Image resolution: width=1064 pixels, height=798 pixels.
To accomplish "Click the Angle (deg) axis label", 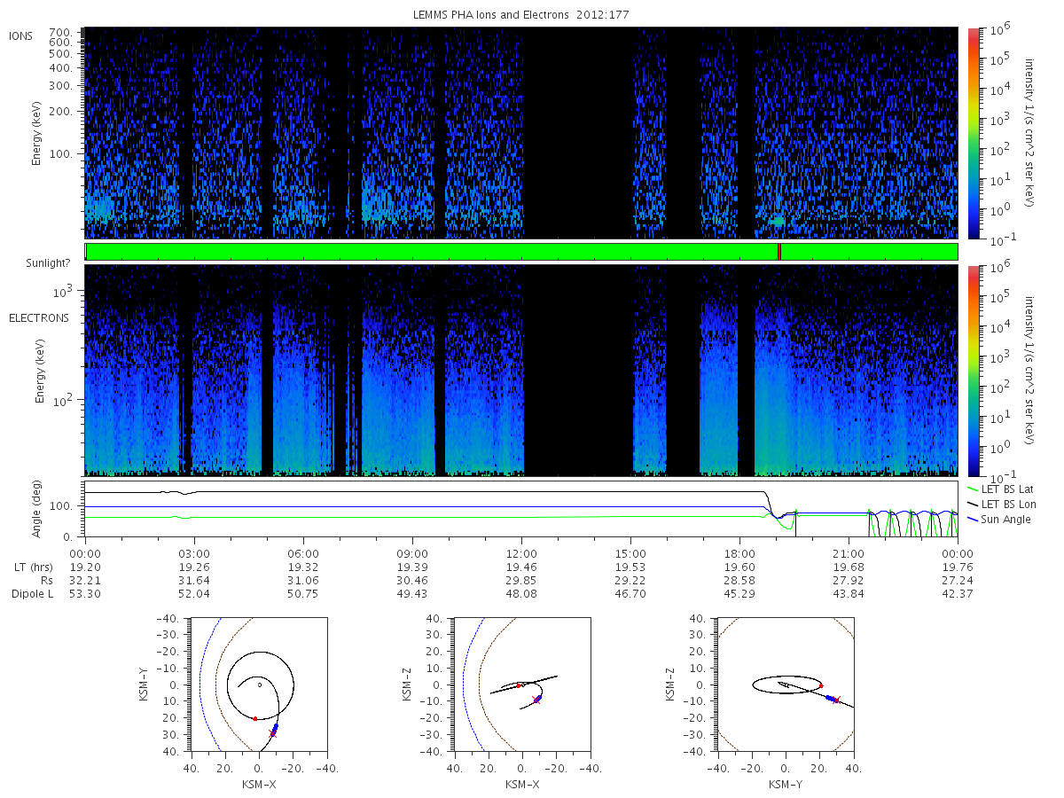I will pos(38,510).
